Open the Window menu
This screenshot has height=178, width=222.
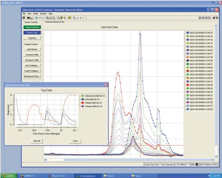coord(43,14)
